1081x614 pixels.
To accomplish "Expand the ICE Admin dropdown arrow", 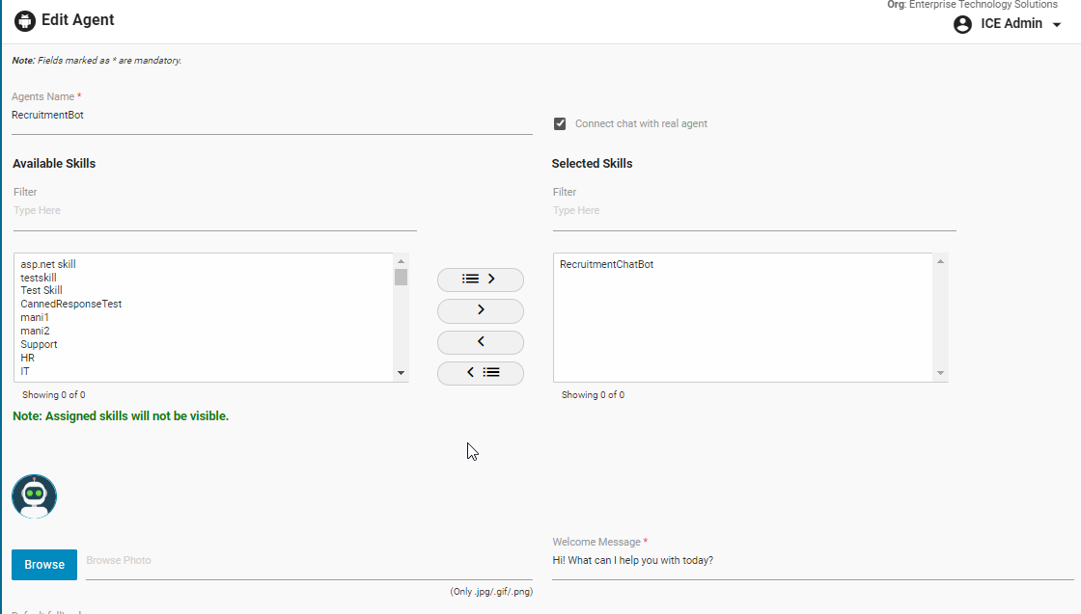I will (1057, 25).
